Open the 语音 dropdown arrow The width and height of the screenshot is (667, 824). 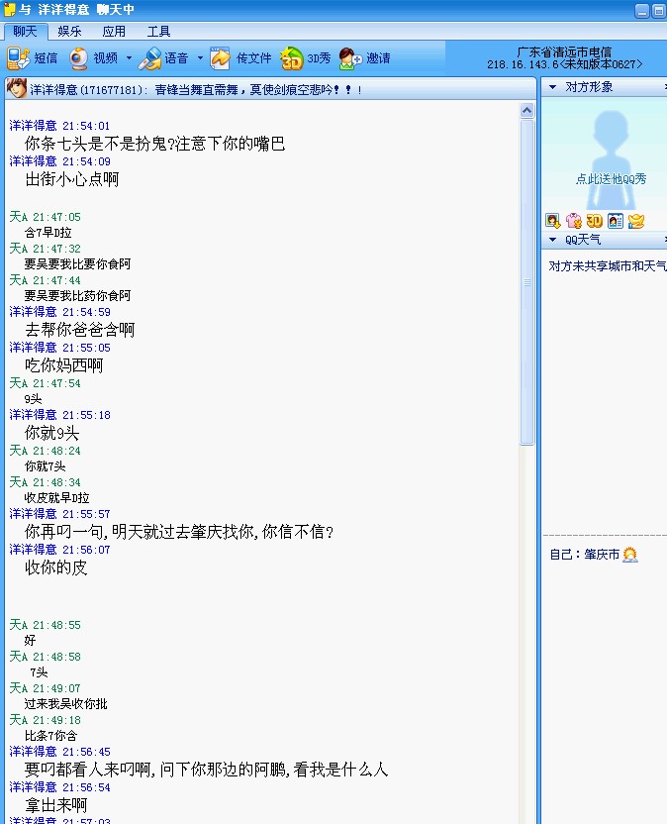pyautogui.click(x=200, y=57)
